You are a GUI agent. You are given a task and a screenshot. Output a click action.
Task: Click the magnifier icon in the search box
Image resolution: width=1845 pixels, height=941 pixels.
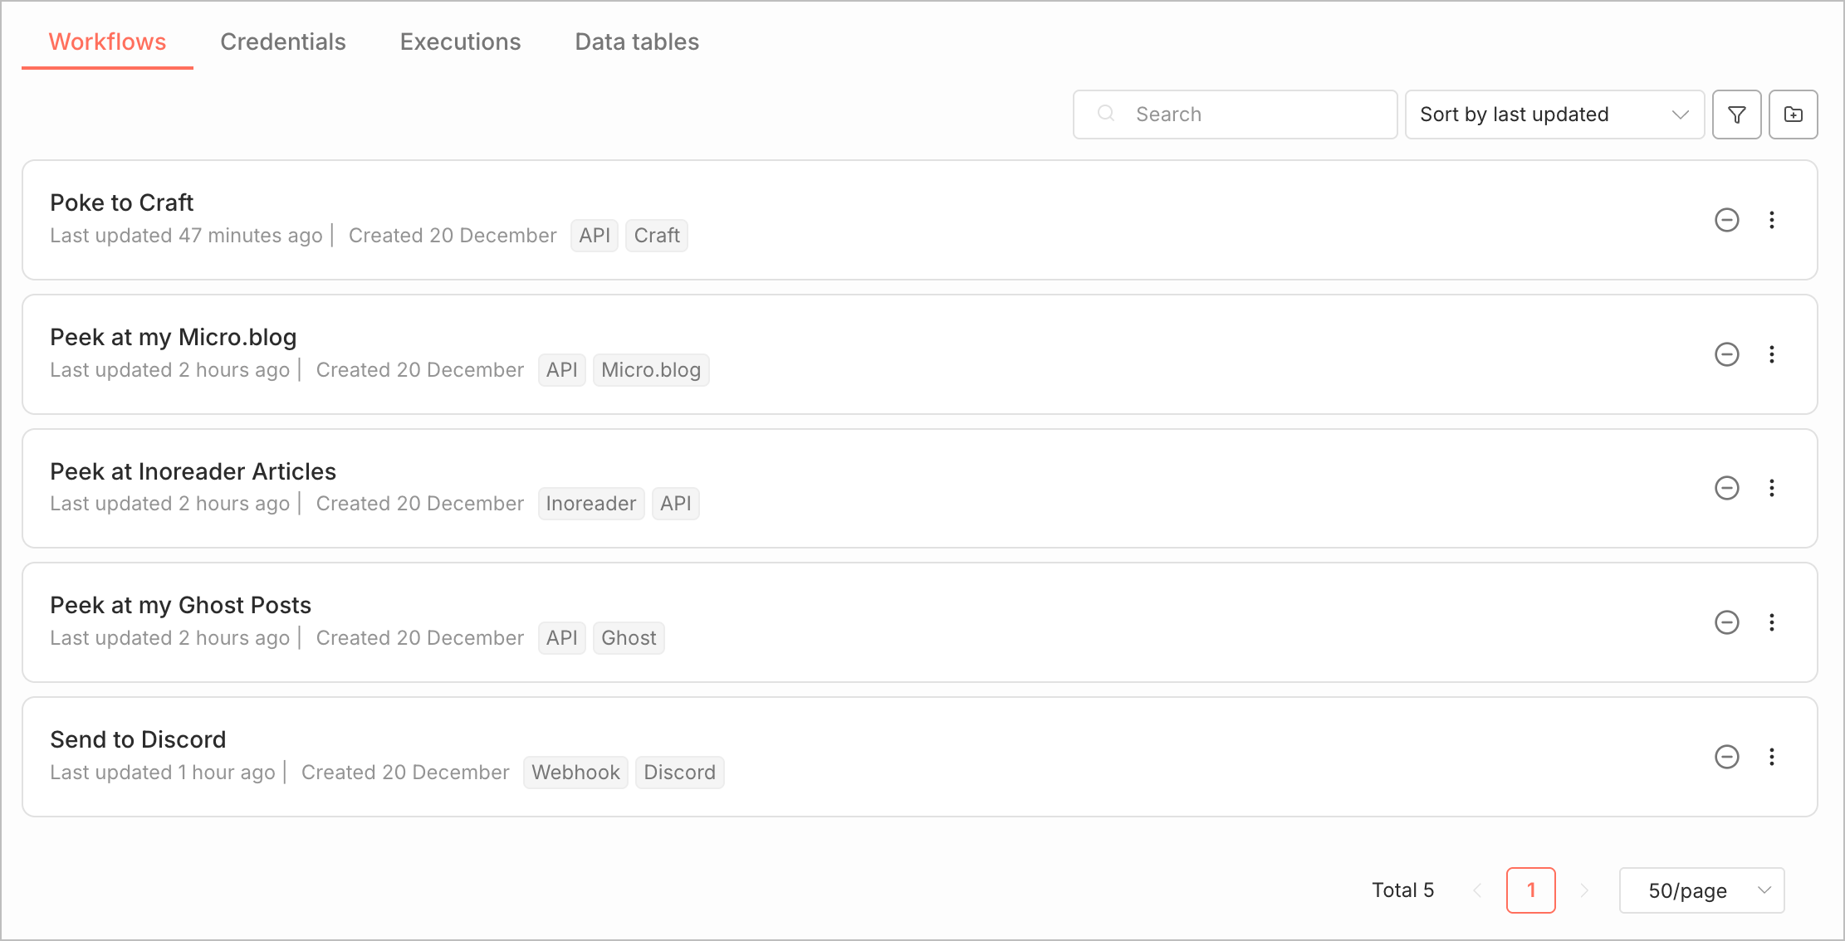pos(1105,114)
